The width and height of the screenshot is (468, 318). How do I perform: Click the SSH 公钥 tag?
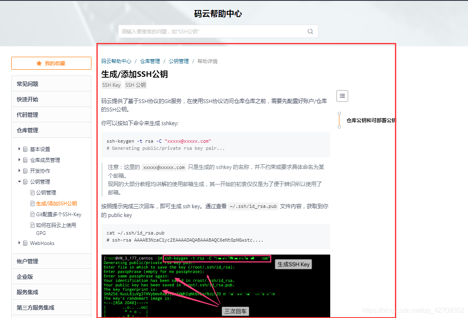click(136, 85)
